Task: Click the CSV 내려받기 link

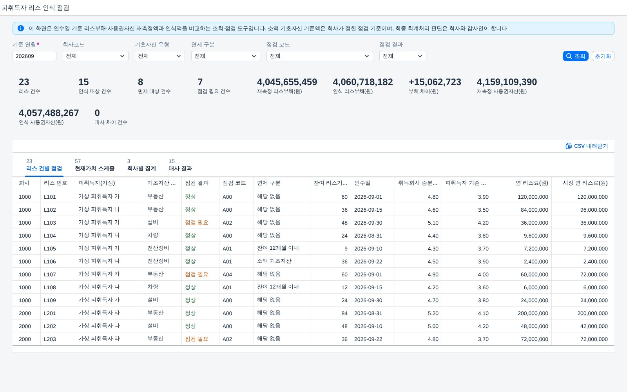Action: (587, 146)
